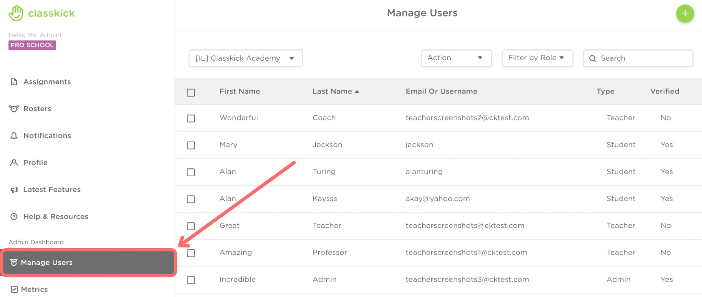Expand the Action dropdown

pos(456,58)
